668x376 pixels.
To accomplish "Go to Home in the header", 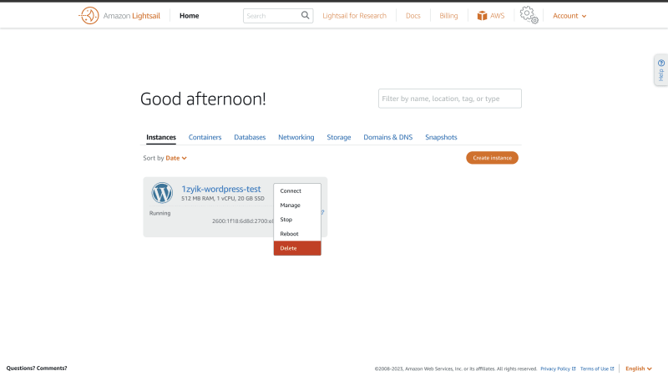I will (x=190, y=16).
